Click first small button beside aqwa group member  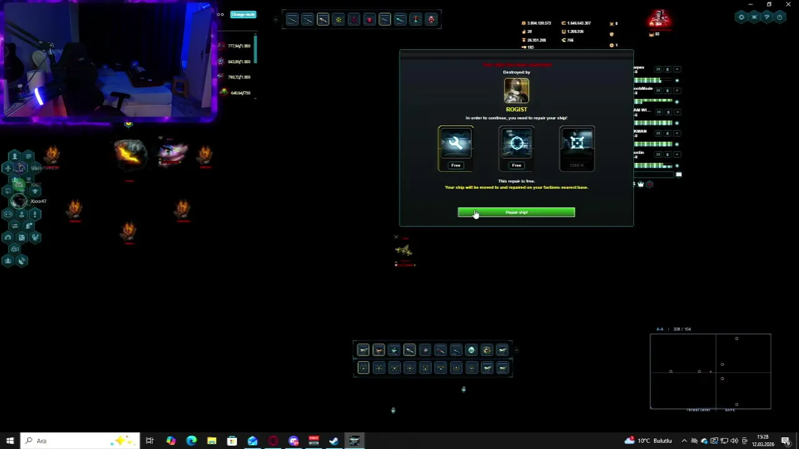[658, 69]
